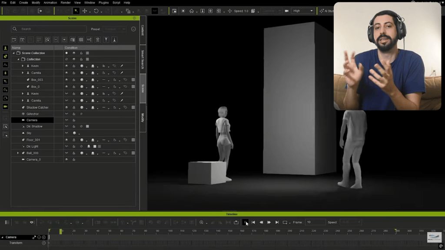Viewport: 445px width, 250px height.
Task: Click the timeline track list icon
Action: tap(7, 222)
